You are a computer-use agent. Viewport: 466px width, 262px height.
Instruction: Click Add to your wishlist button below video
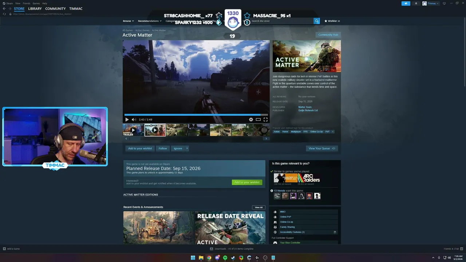click(140, 148)
